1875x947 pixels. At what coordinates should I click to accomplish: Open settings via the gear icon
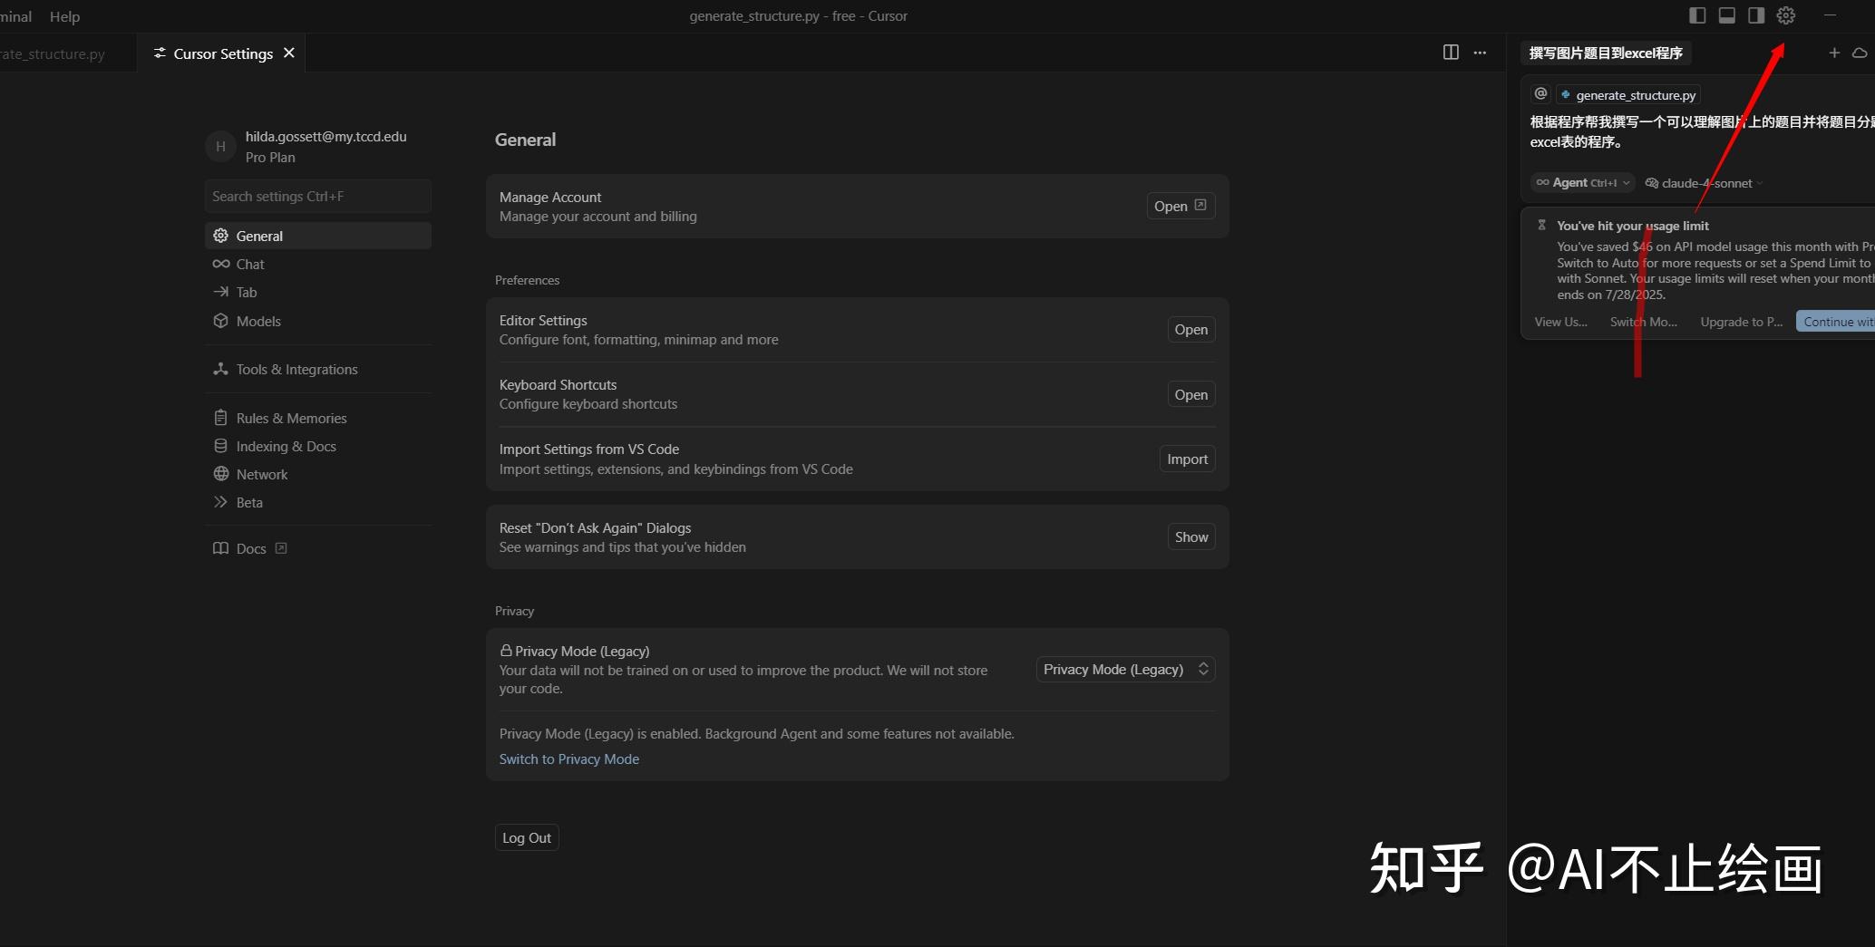(x=1785, y=15)
